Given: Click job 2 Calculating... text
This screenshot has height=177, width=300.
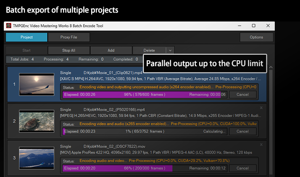Looking at the screenshot, I should pyautogui.click(x=214, y=131).
